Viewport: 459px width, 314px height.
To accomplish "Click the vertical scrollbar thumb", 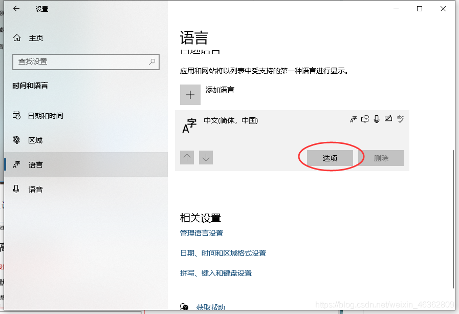I will pos(454,218).
